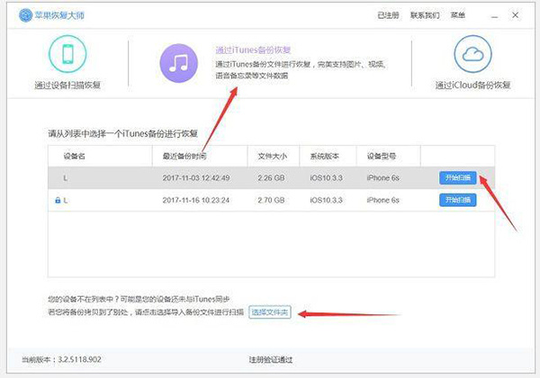The image size is (540, 378).
Task: Click 已注册 registration status link
Action: pyautogui.click(x=389, y=17)
